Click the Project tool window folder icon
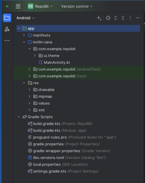The height and width of the screenshot is (183, 145). click(x=7, y=18)
